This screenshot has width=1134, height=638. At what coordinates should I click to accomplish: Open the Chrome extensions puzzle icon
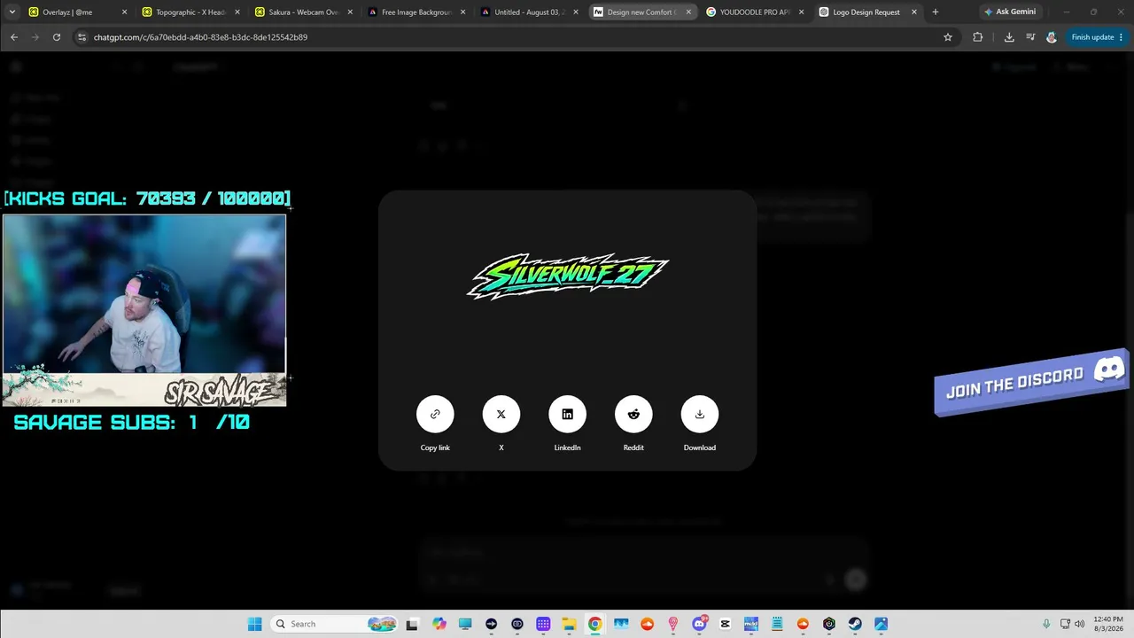pyautogui.click(x=978, y=37)
